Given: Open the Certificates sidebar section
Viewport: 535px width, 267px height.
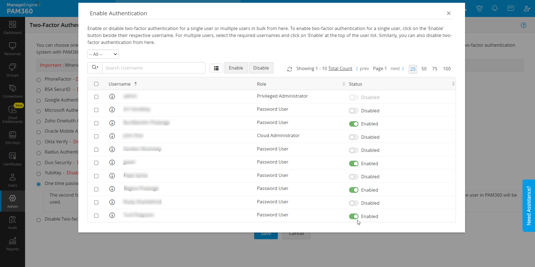Looking at the screenshot, I should pyautogui.click(x=13, y=159).
